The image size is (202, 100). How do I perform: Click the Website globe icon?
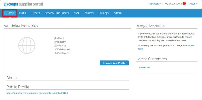point(55,46)
